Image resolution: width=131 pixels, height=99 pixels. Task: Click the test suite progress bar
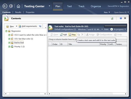115,26
